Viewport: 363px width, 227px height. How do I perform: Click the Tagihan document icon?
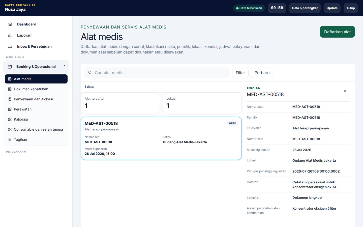(x=10, y=139)
